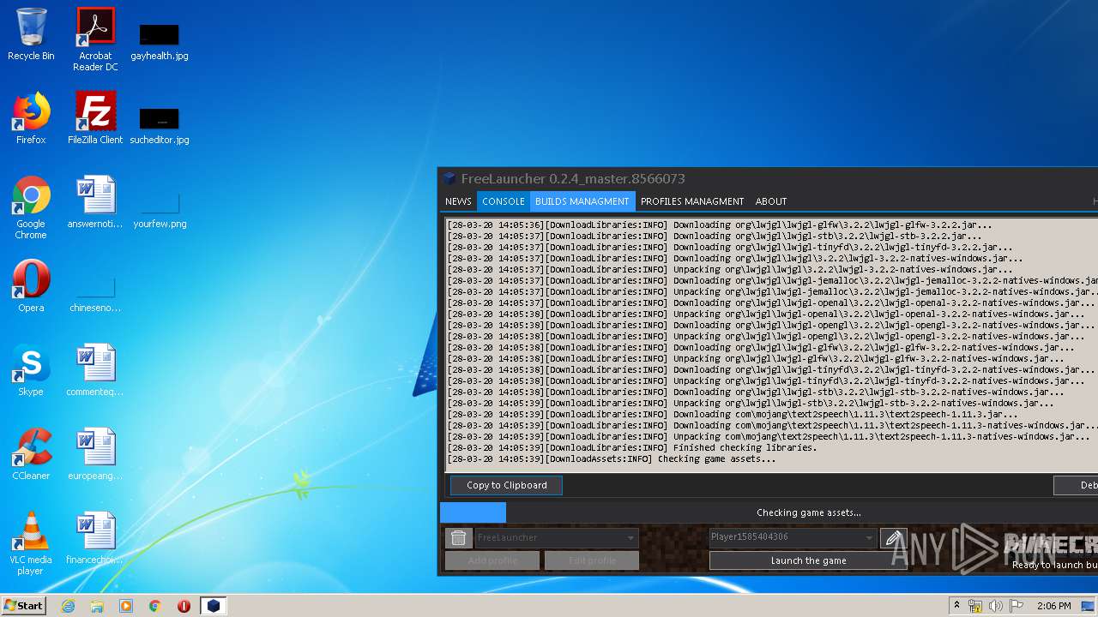
Task: Select sucheditor.jpg desktop file
Action: [x=160, y=125]
